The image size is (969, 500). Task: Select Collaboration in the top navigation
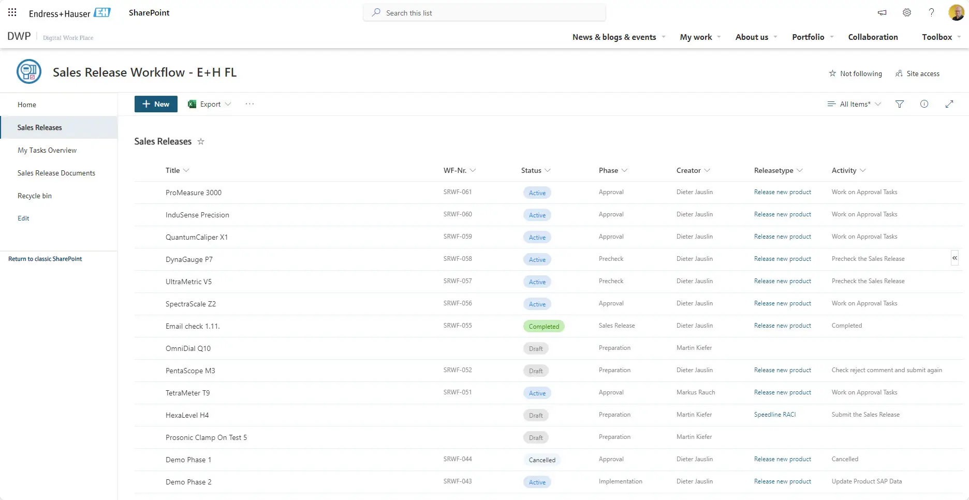pyautogui.click(x=873, y=37)
